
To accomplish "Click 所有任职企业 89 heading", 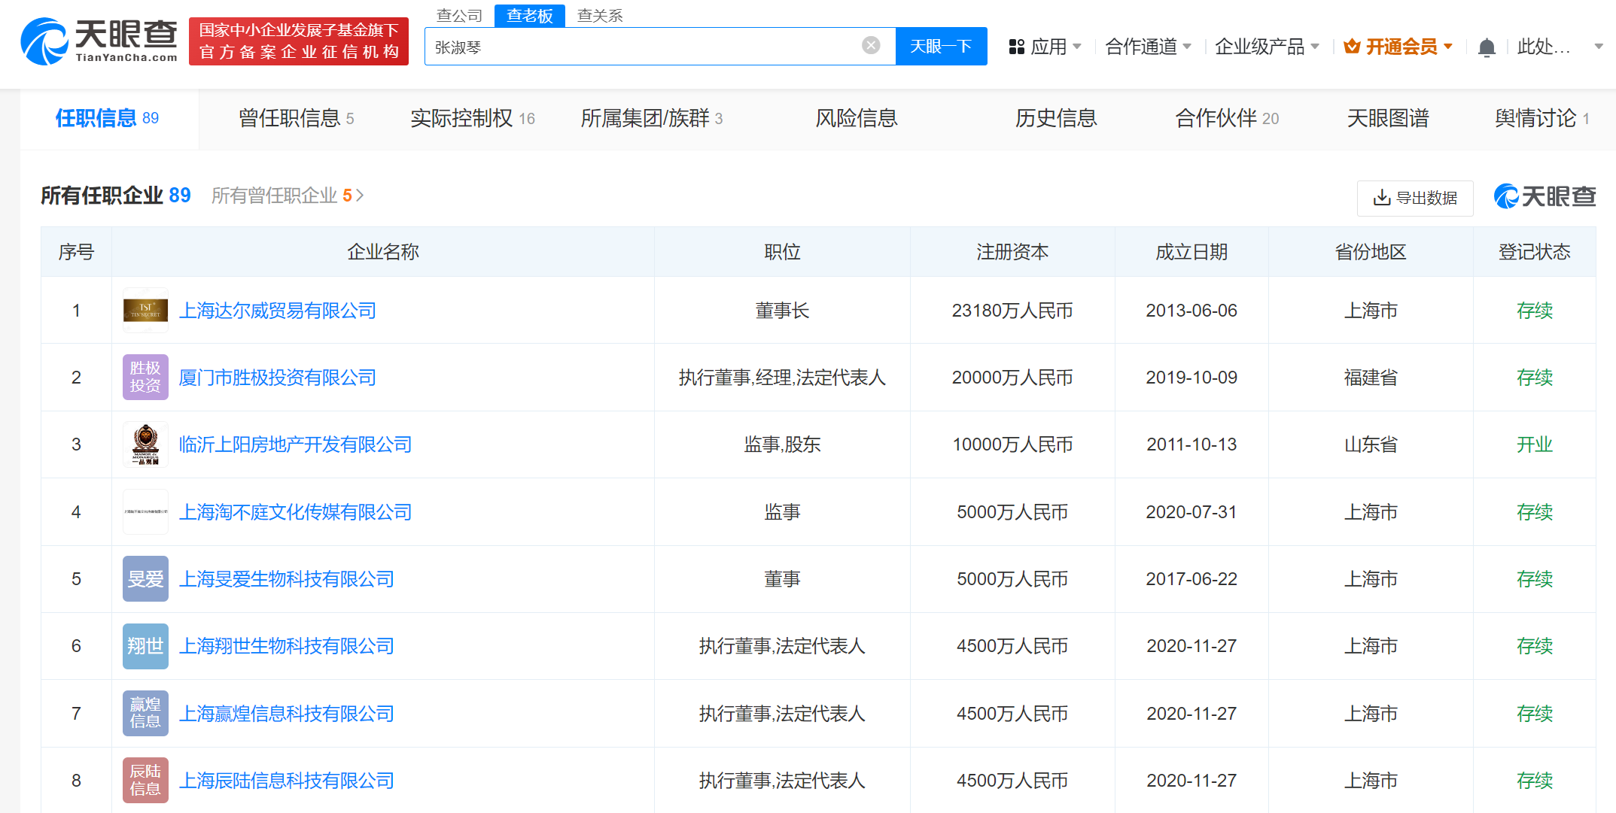I will (116, 196).
